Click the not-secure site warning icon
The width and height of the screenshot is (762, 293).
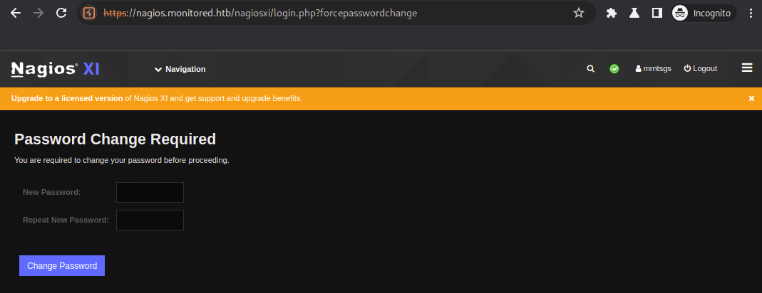[x=89, y=13]
